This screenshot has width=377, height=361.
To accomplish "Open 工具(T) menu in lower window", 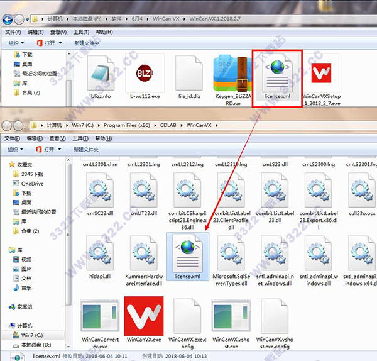I will (80, 138).
